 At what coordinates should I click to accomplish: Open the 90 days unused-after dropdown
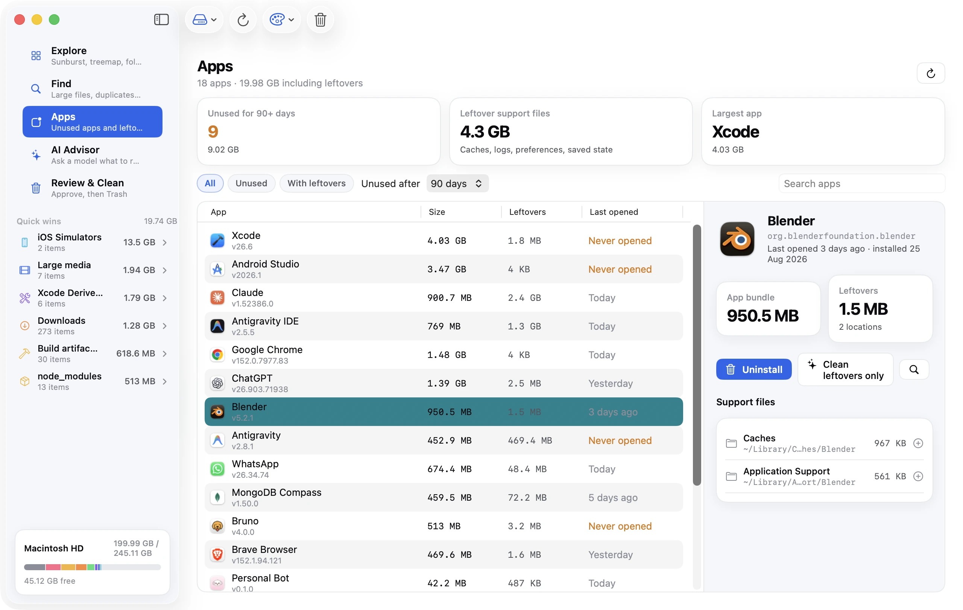tap(457, 183)
